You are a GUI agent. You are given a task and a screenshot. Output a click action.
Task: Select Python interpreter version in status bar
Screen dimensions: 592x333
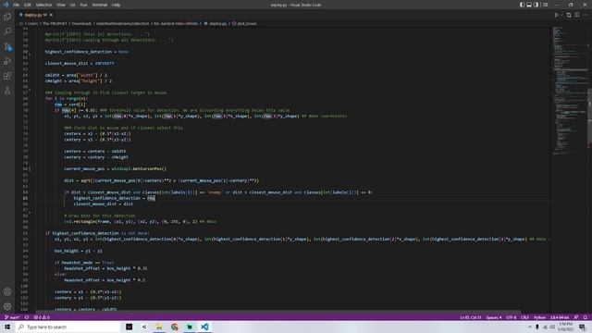click(x=560, y=317)
